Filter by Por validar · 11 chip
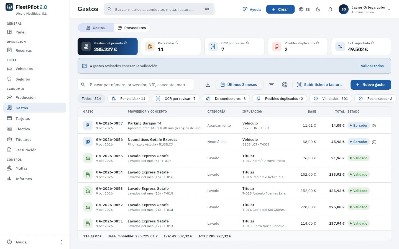This screenshot has height=249, width=399. [x=129, y=98]
